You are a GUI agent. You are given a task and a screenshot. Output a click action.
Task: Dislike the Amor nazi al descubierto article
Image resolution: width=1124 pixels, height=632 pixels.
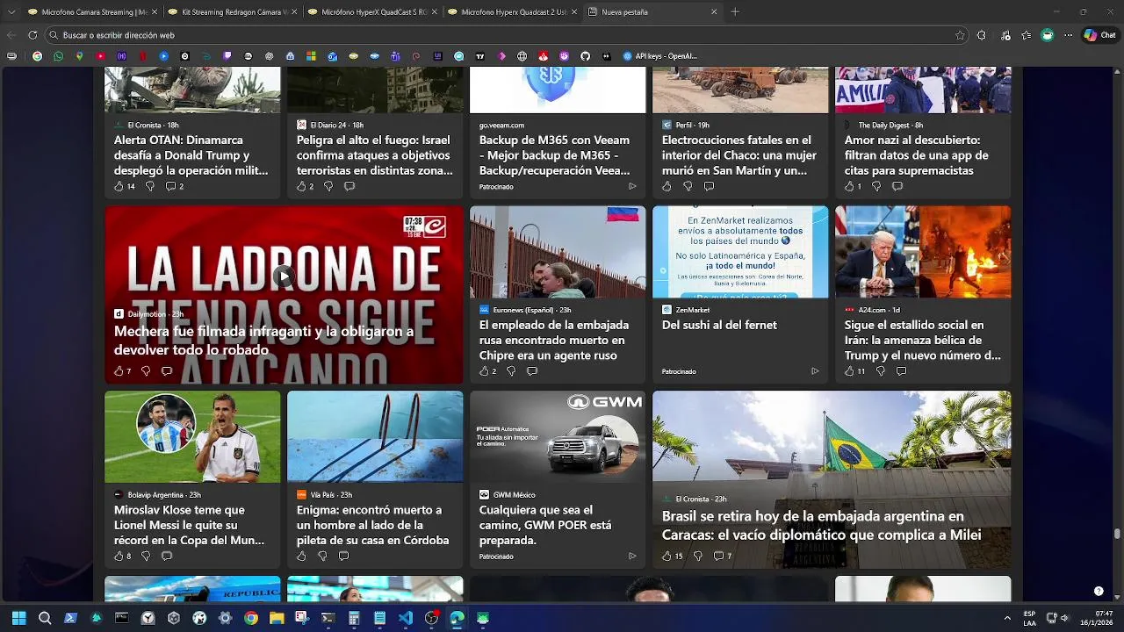click(x=876, y=186)
